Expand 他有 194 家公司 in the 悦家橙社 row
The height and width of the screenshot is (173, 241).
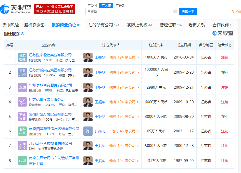124,57
